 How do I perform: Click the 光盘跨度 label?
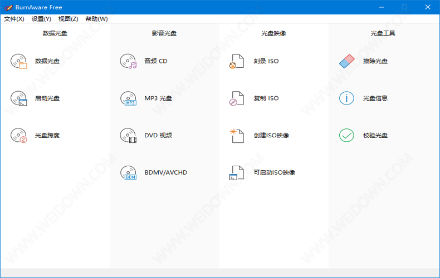[x=47, y=135]
